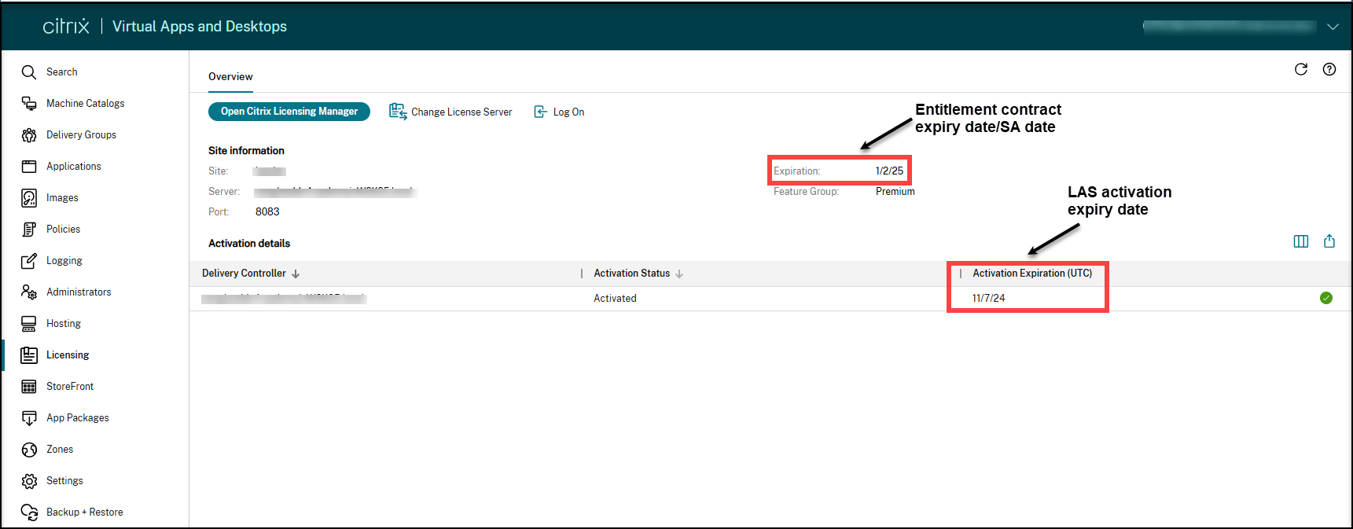Click the columns chooser icon
Viewport: 1353px width, 529px height.
(x=1301, y=241)
